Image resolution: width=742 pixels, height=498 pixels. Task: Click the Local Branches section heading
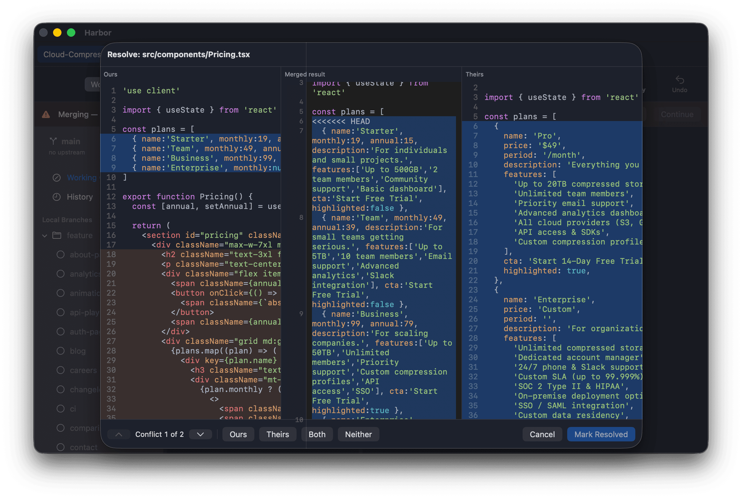click(x=67, y=220)
